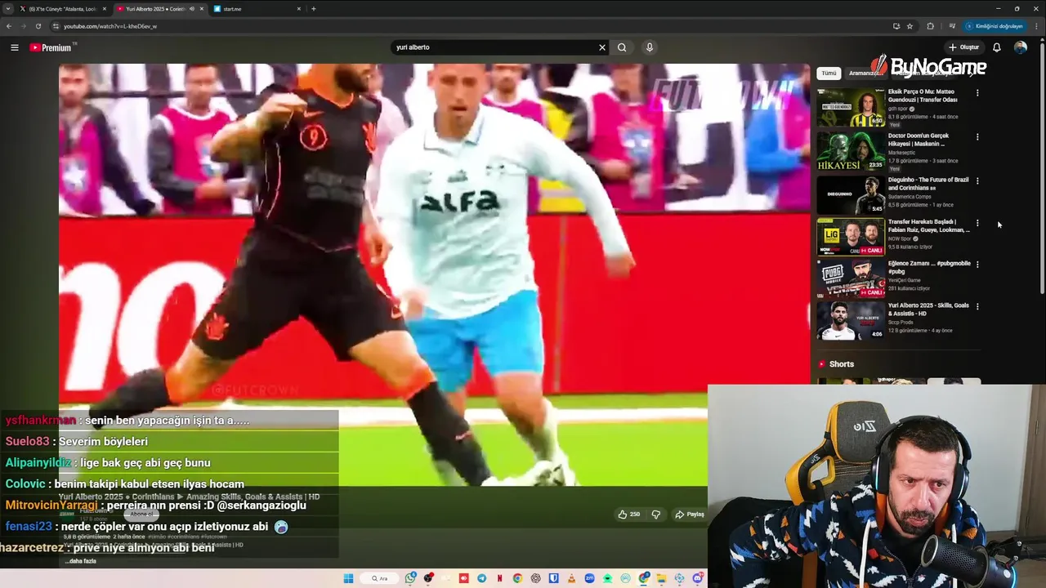Open YouTube notifications bell
The width and height of the screenshot is (1046, 588).
[996, 47]
